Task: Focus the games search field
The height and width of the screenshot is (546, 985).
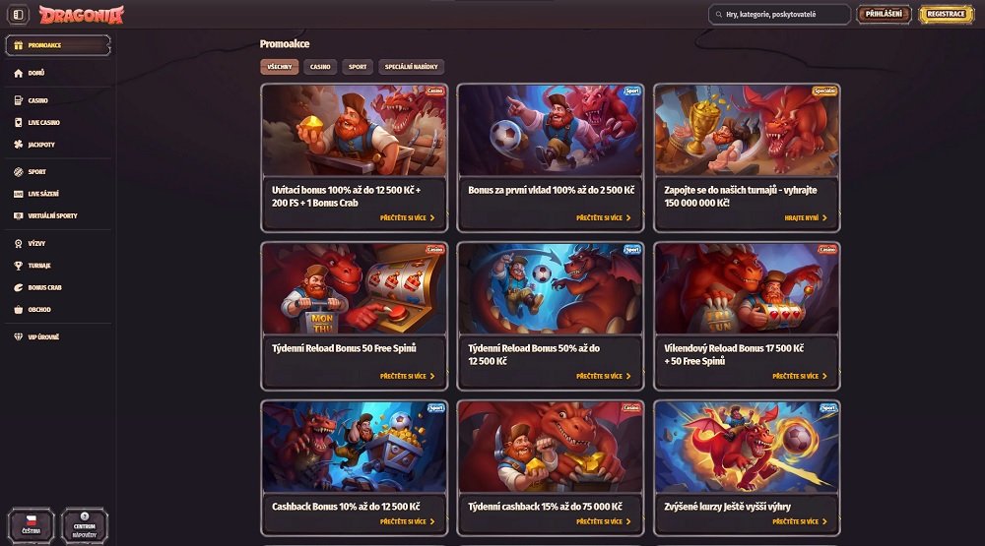Action: tap(779, 14)
